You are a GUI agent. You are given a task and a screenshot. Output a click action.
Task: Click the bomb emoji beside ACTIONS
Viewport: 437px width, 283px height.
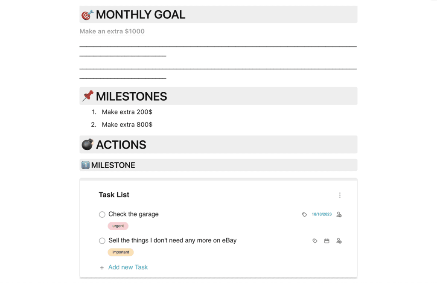[x=87, y=144]
